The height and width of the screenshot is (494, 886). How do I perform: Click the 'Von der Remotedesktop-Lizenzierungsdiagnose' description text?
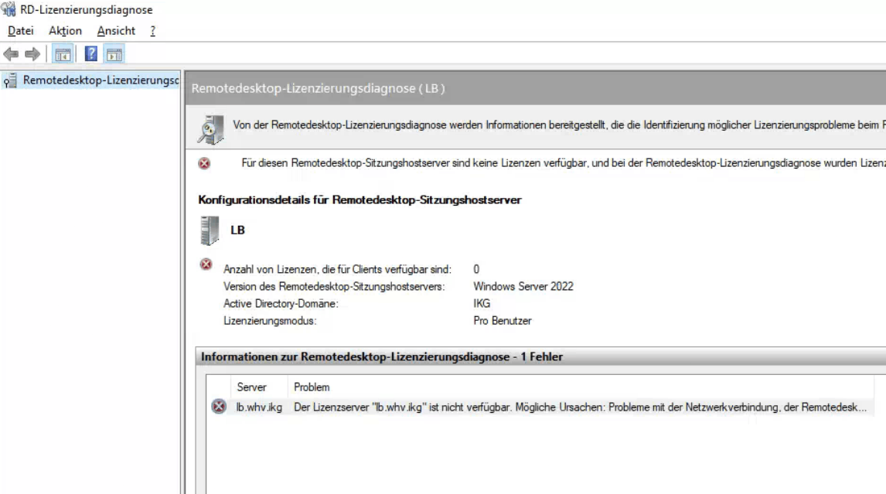[x=560, y=125]
